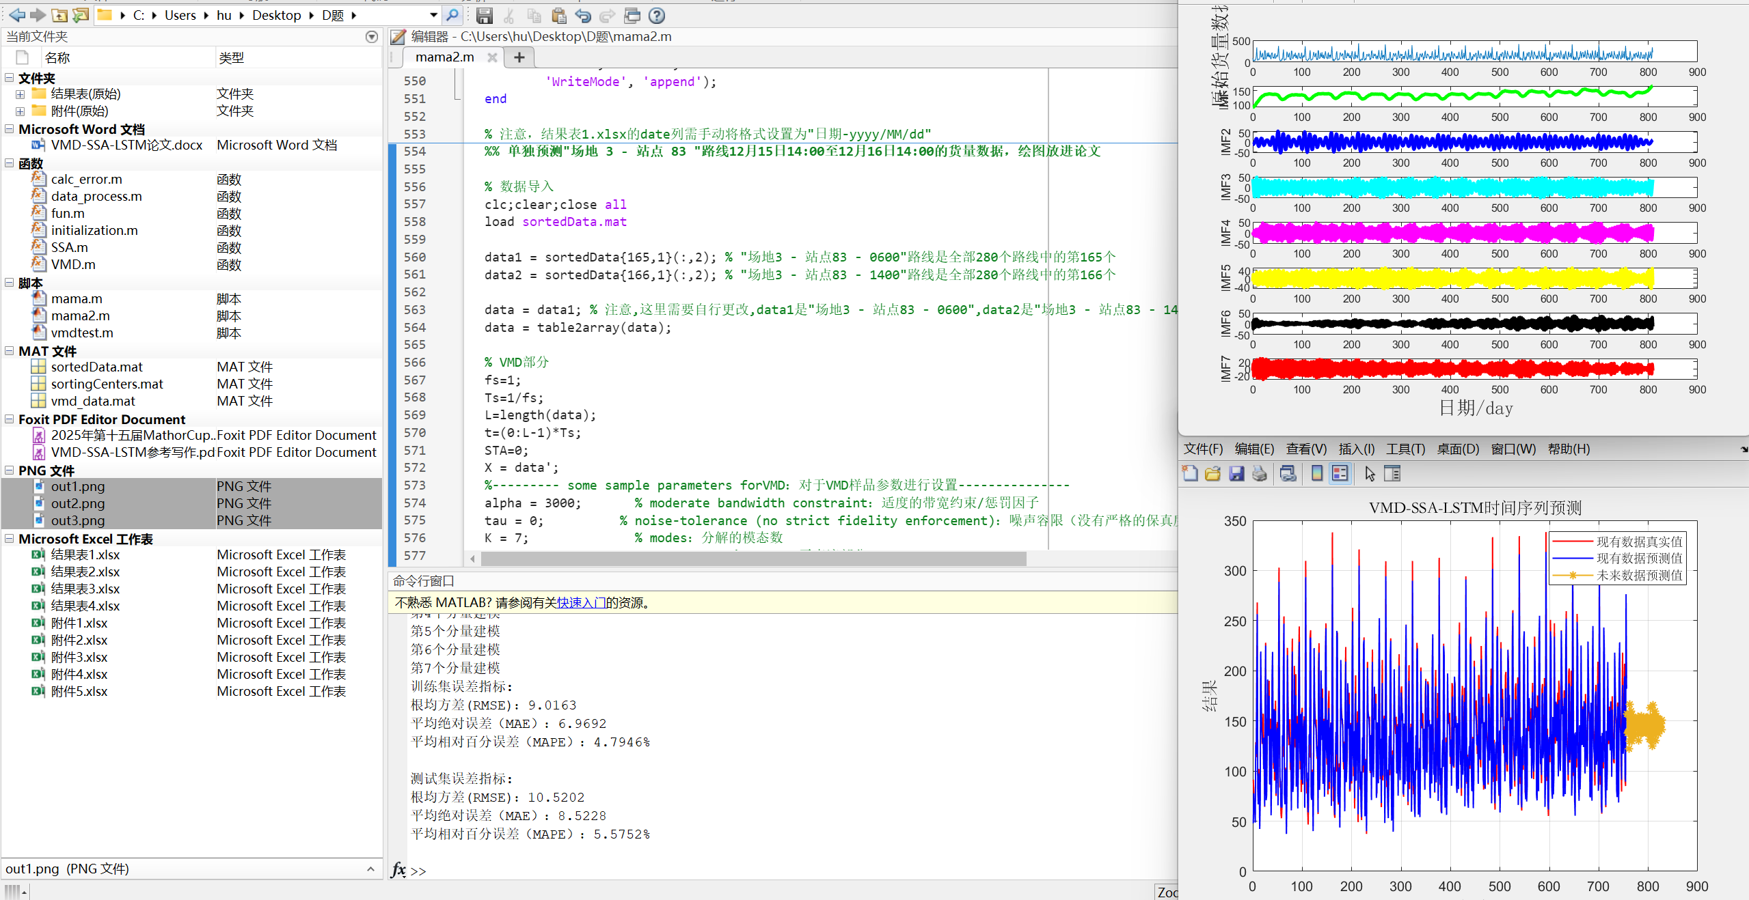This screenshot has height=900, width=1749.
Task: Collapse the Microsoft Excel 工作表 group
Action: pos(10,539)
